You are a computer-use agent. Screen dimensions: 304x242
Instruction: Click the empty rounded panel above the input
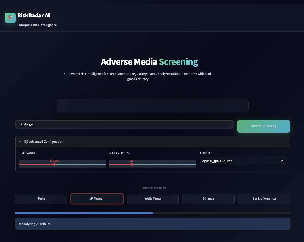[153, 106]
